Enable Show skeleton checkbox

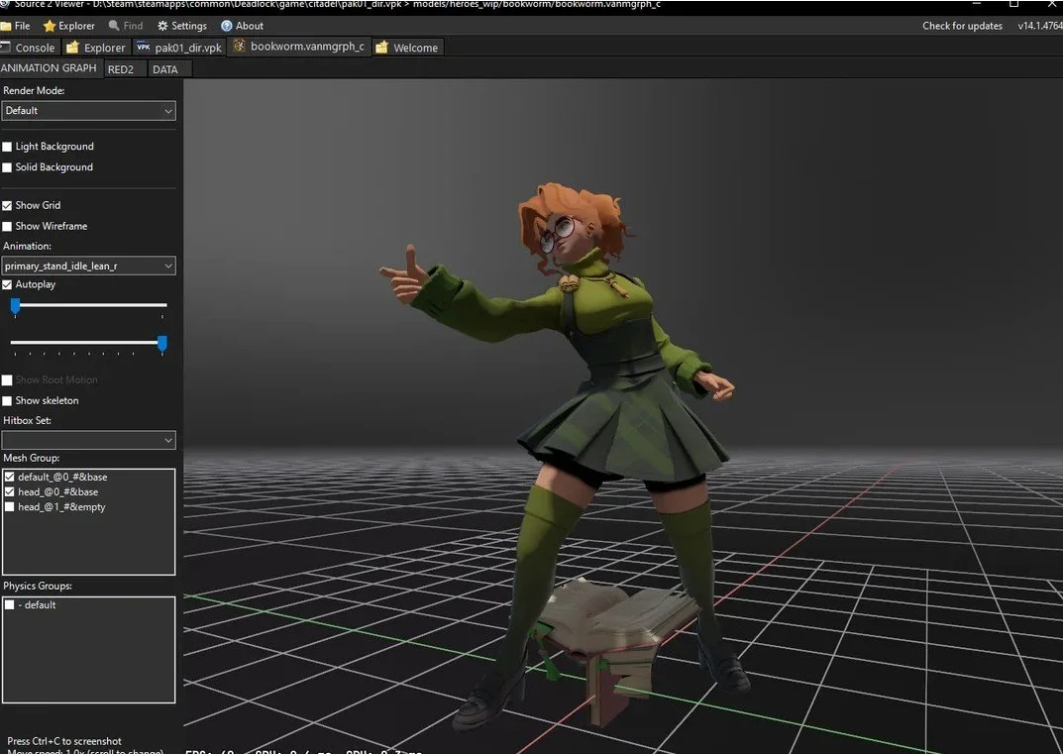point(7,400)
